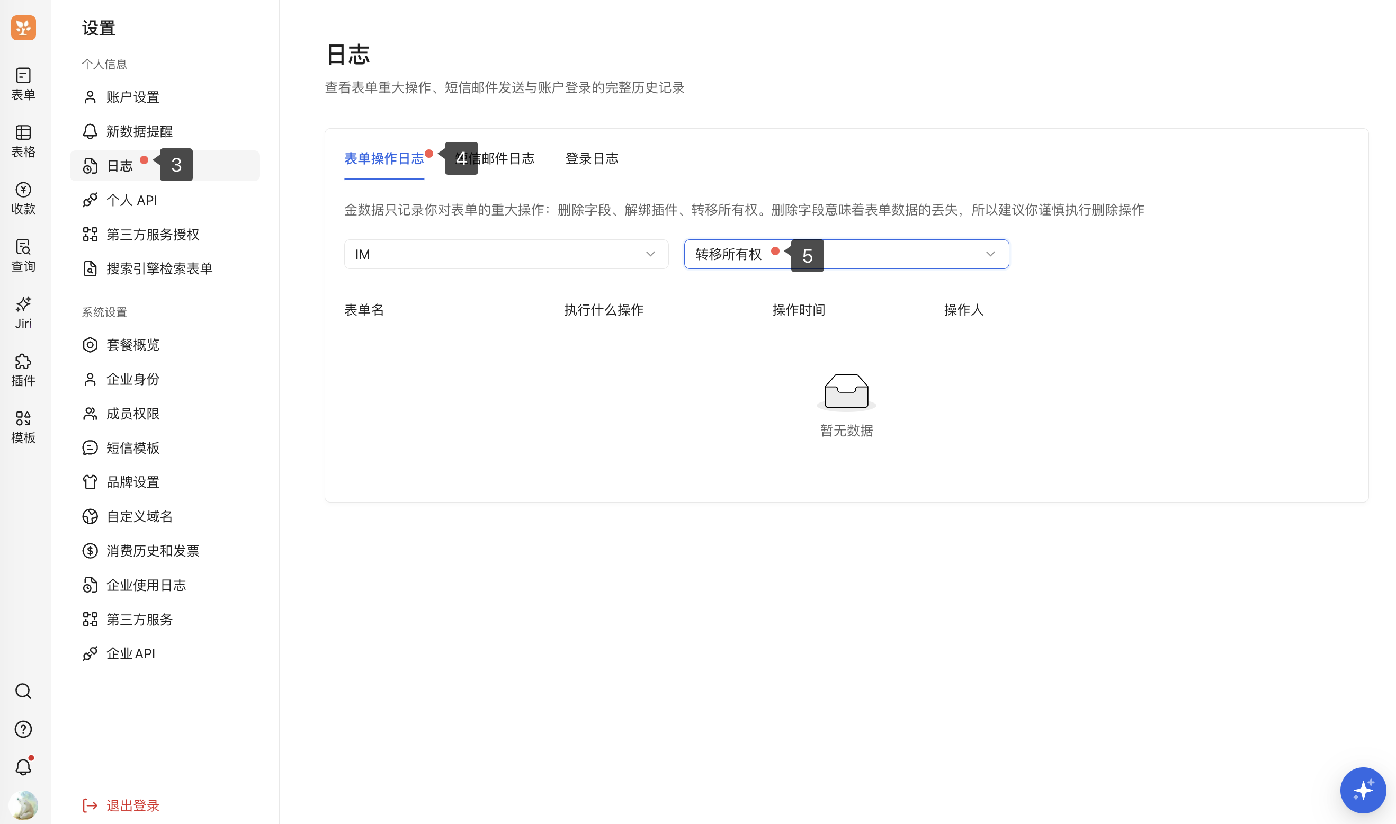Click the 执行什么操作 column header
The image size is (1396, 824).
(604, 310)
